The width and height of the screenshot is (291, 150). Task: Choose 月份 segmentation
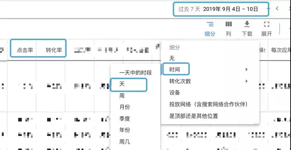click(125, 107)
